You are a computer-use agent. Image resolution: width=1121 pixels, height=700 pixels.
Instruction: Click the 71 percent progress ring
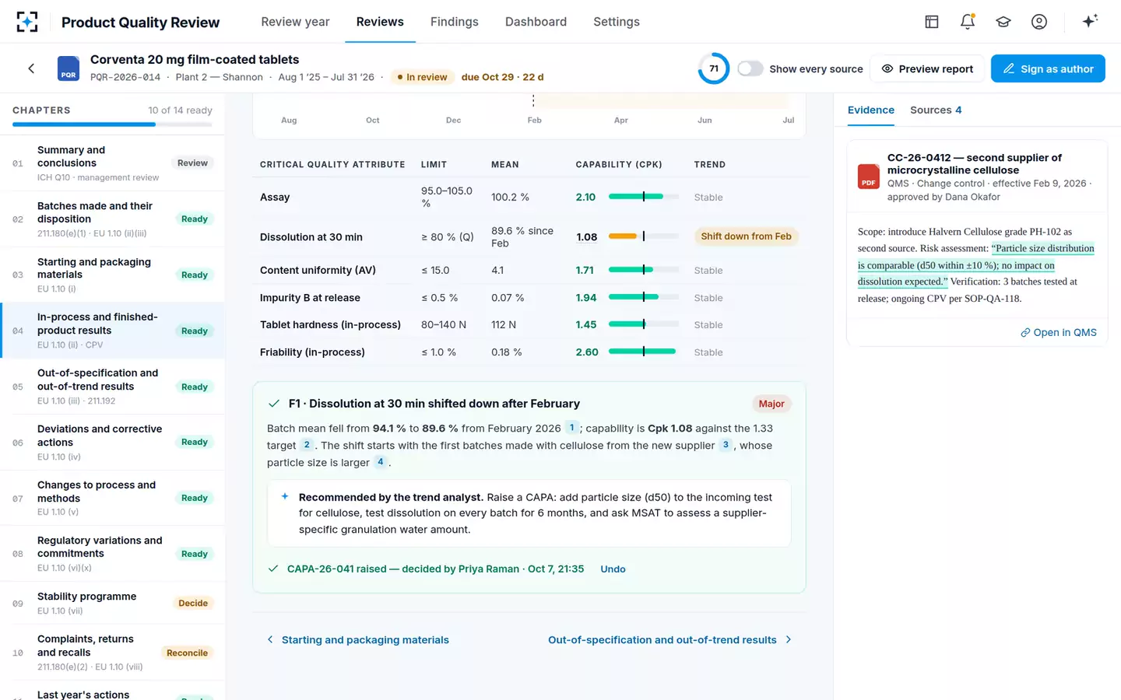tap(714, 68)
